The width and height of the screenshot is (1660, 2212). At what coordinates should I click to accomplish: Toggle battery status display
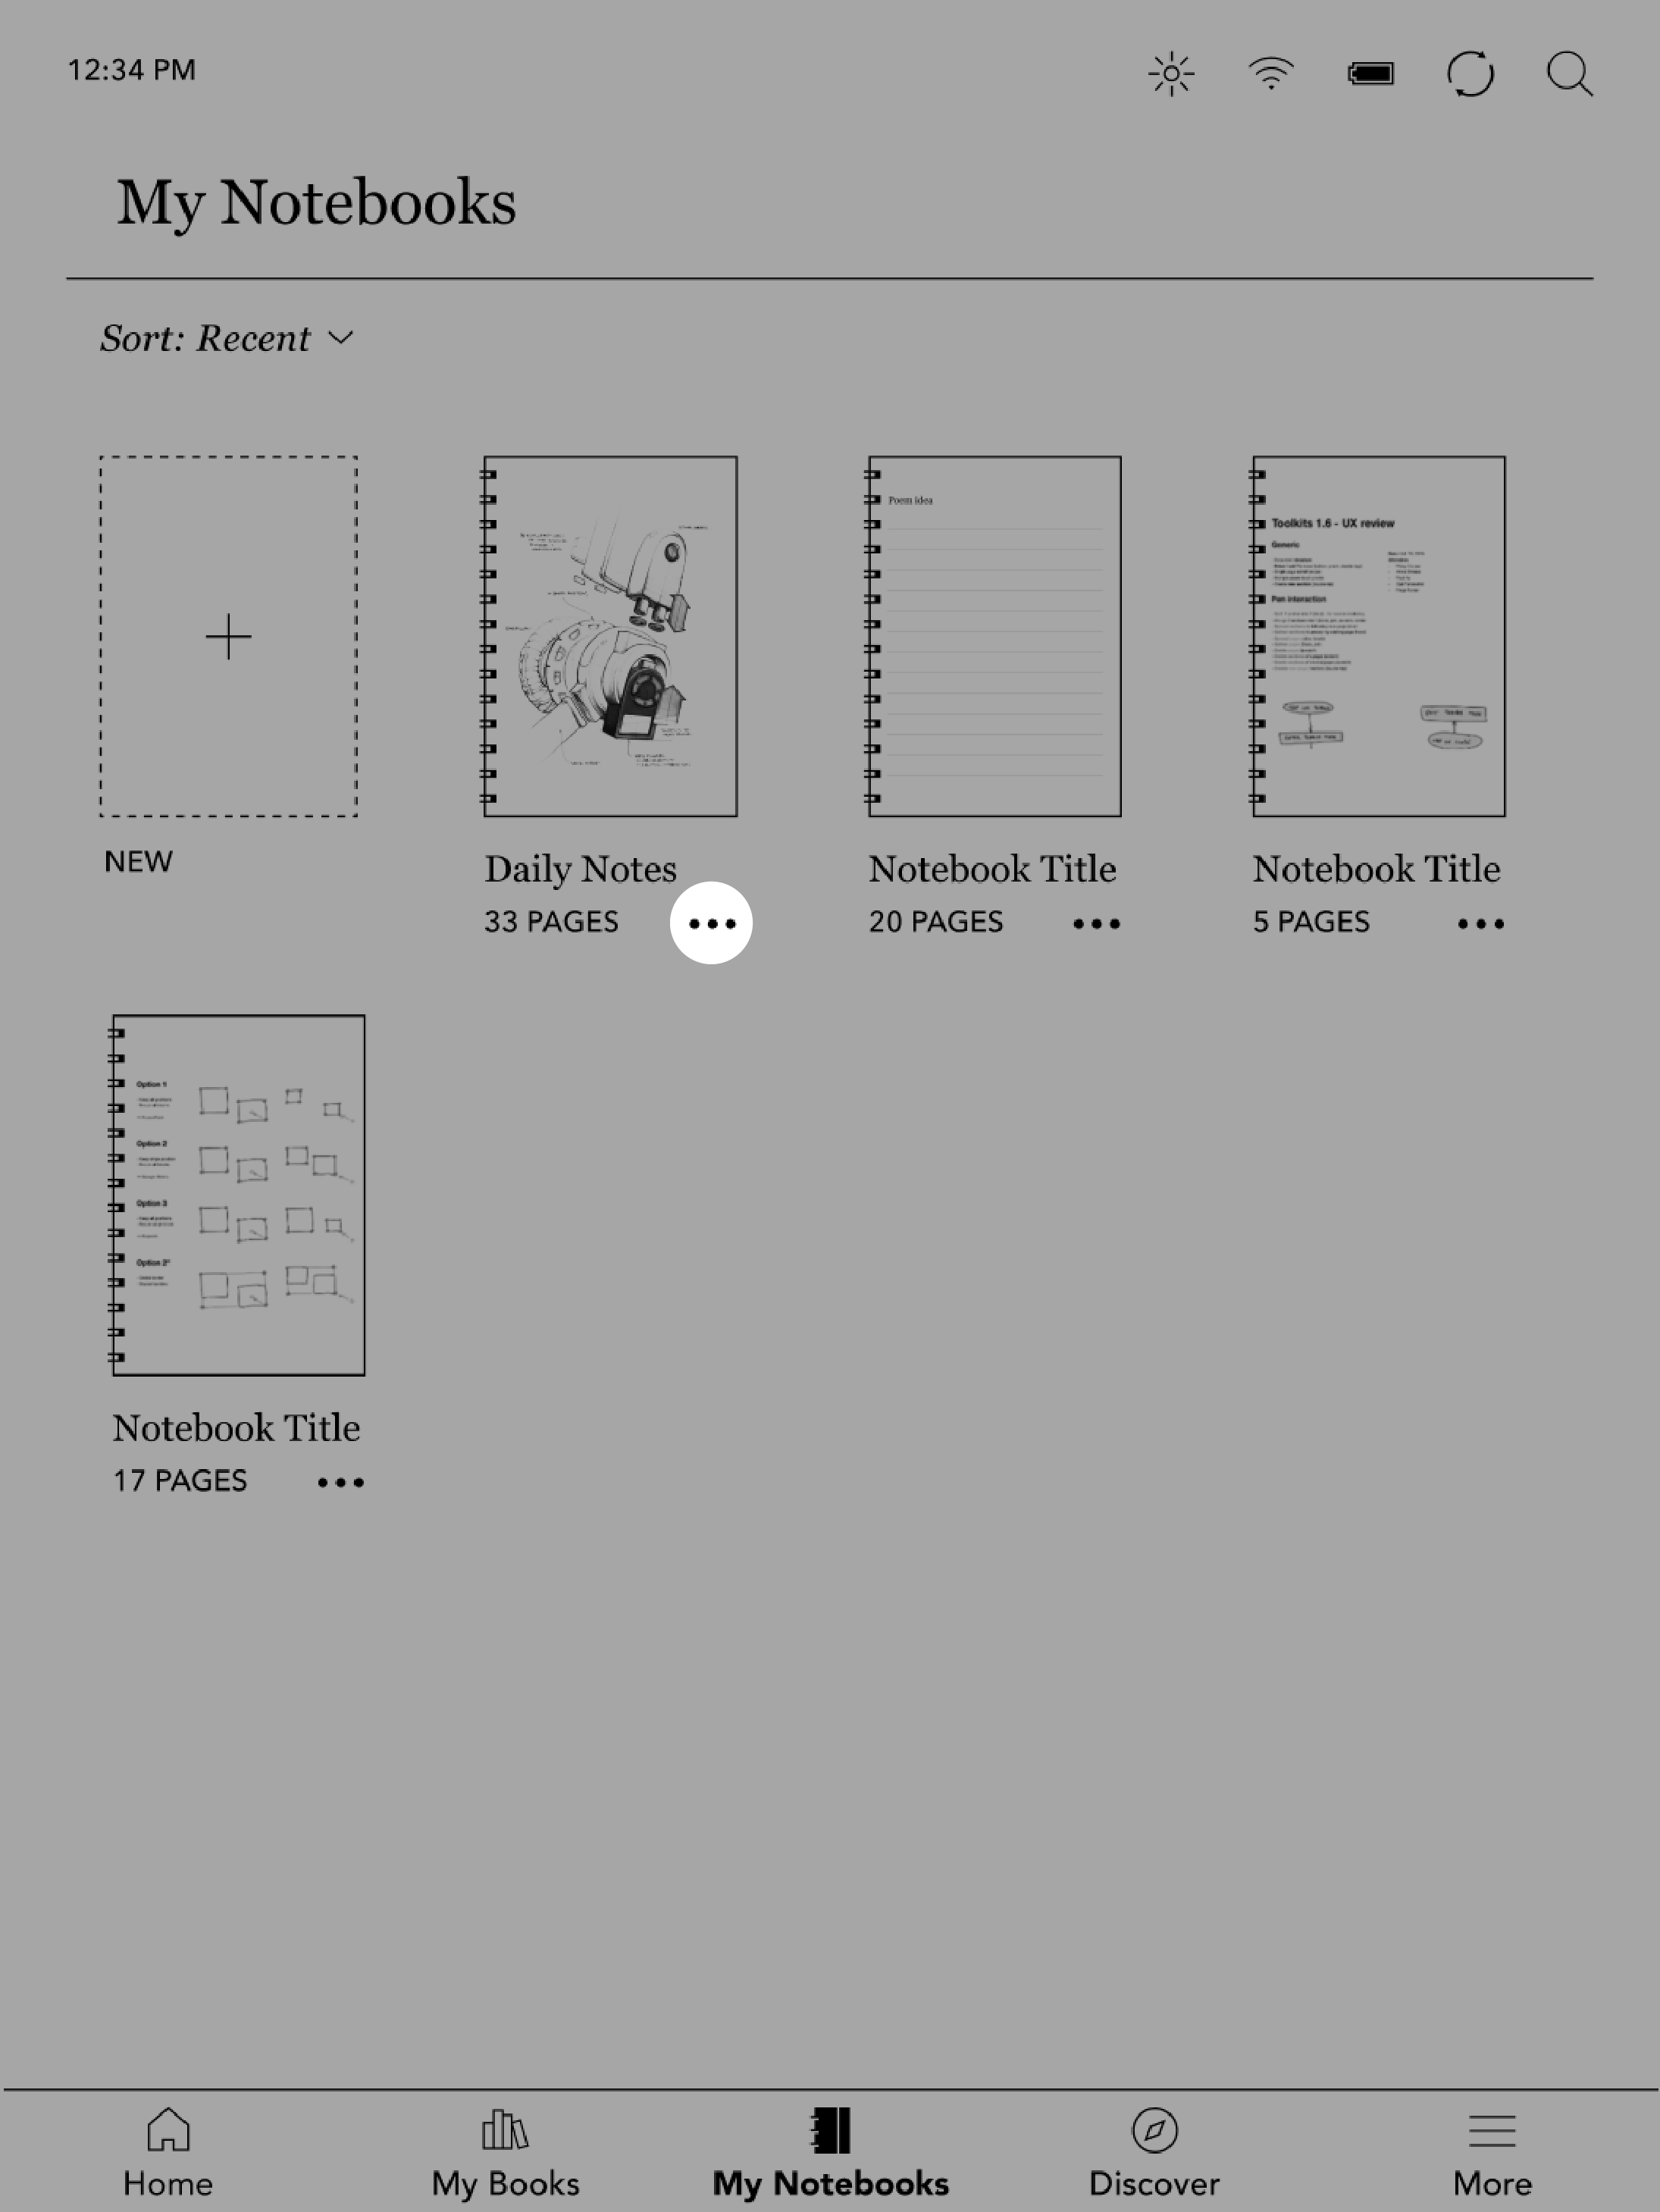pyautogui.click(x=1370, y=71)
